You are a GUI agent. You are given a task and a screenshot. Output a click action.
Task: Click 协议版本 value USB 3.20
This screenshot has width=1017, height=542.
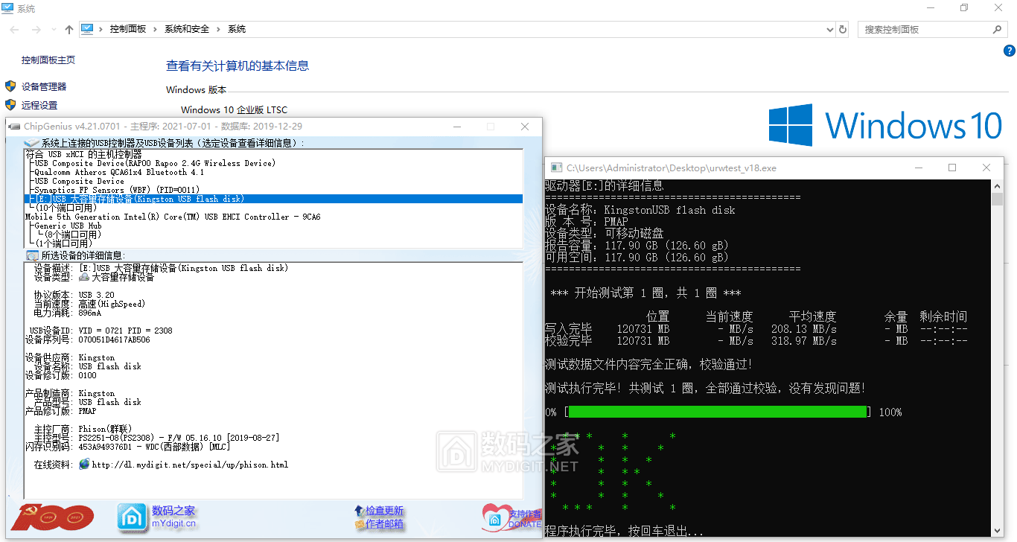(x=97, y=295)
